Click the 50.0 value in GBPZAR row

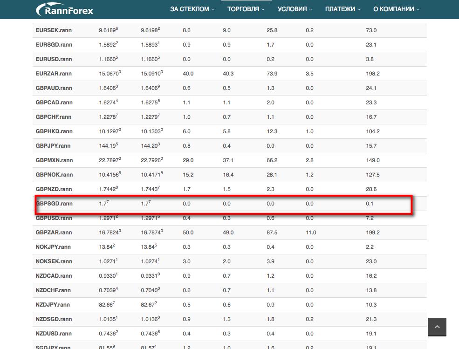[x=188, y=233]
